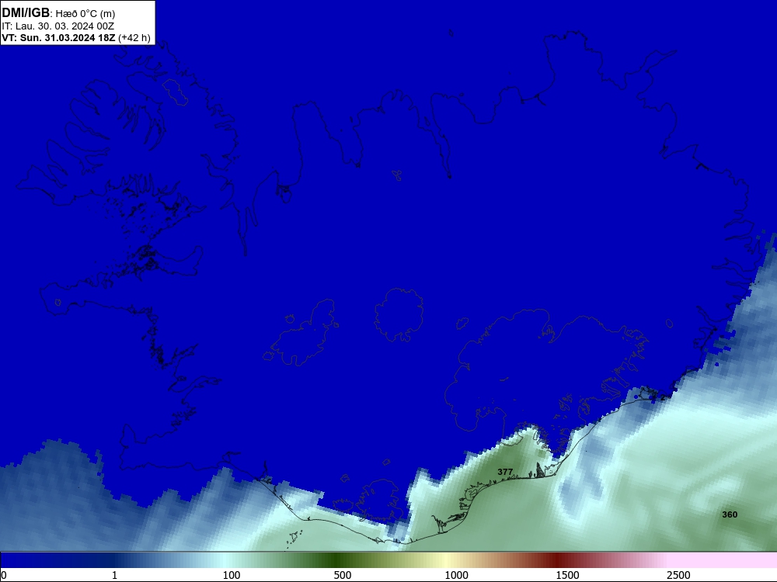
Task: Click the 'DMI/IGB' title text
Action: [26, 13]
